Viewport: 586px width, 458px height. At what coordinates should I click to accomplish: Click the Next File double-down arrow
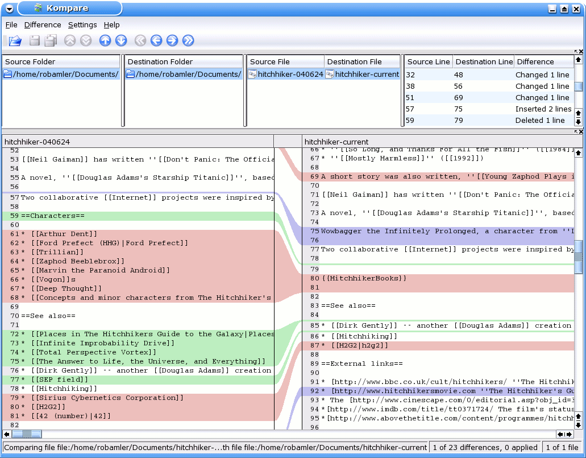(x=86, y=40)
